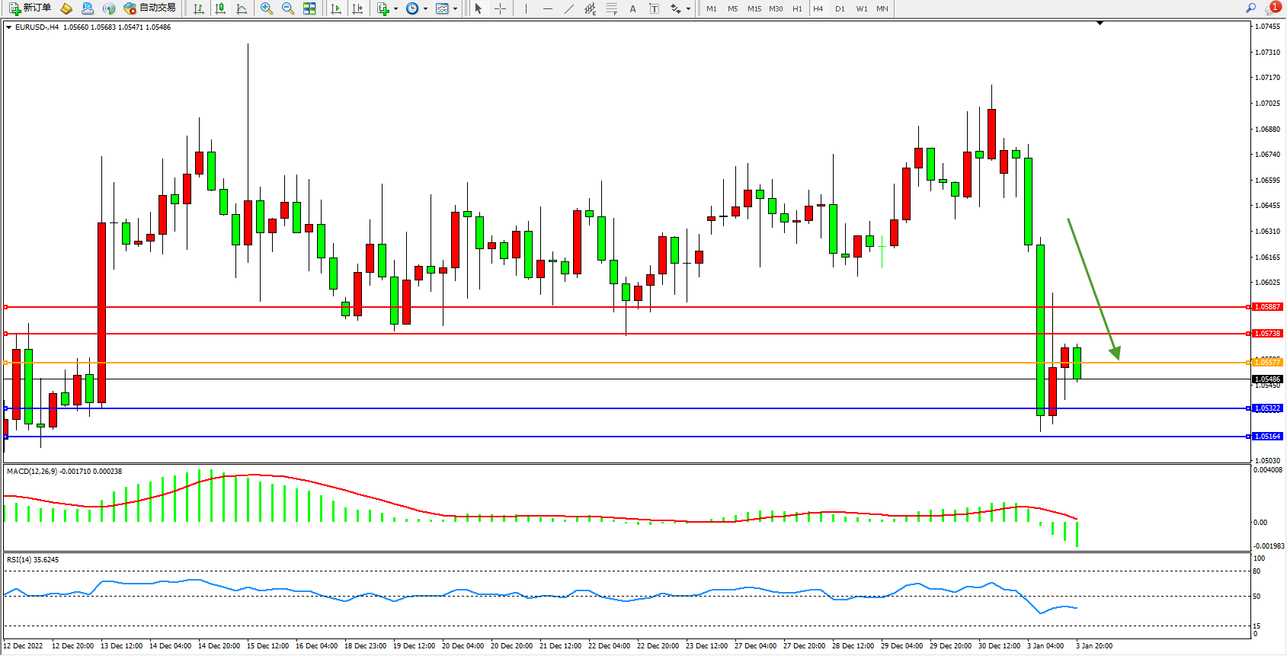Image resolution: width=1287 pixels, height=656 pixels.
Task: Switch chart to candlestick mode
Action: point(220,8)
